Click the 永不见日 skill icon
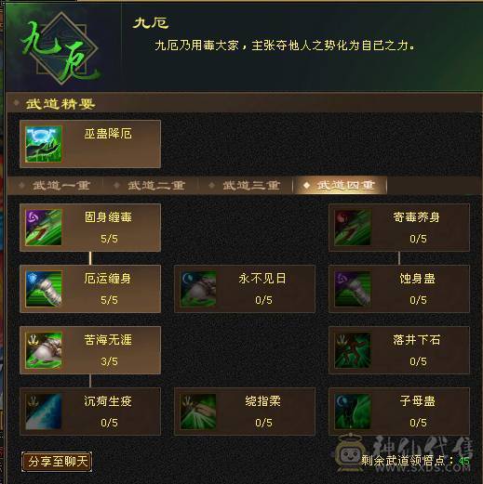The image size is (483, 484). pos(198,289)
